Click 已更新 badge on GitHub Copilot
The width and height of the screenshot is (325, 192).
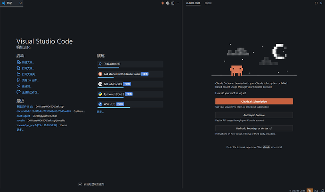[127, 84]
